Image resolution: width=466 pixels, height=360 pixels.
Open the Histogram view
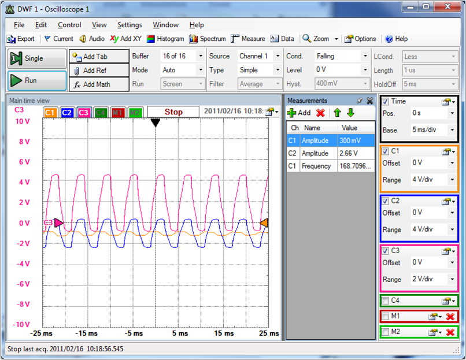[165, 39]
